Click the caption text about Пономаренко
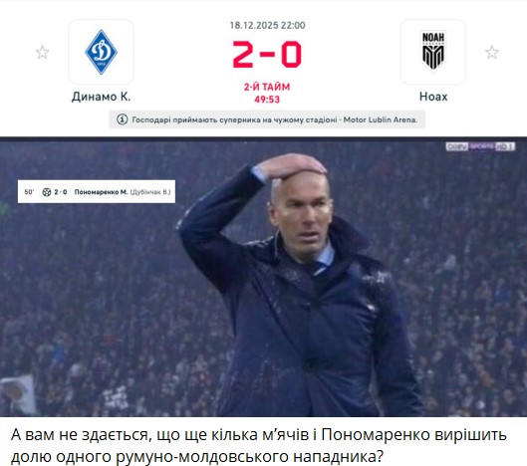 coord(259,445)
